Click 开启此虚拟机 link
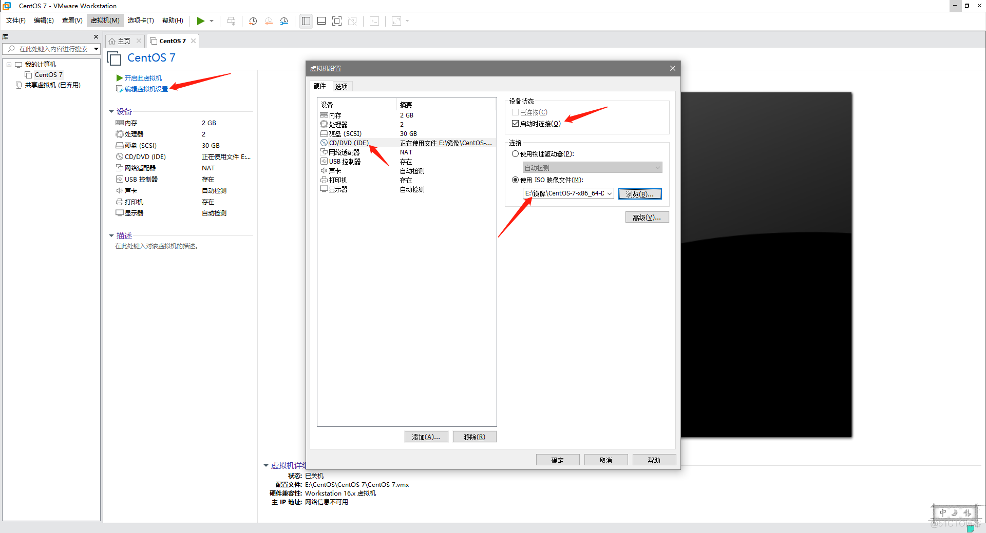The height and width of the screenshot is (533, 986). pyautogui.click(x=143, y=78)
